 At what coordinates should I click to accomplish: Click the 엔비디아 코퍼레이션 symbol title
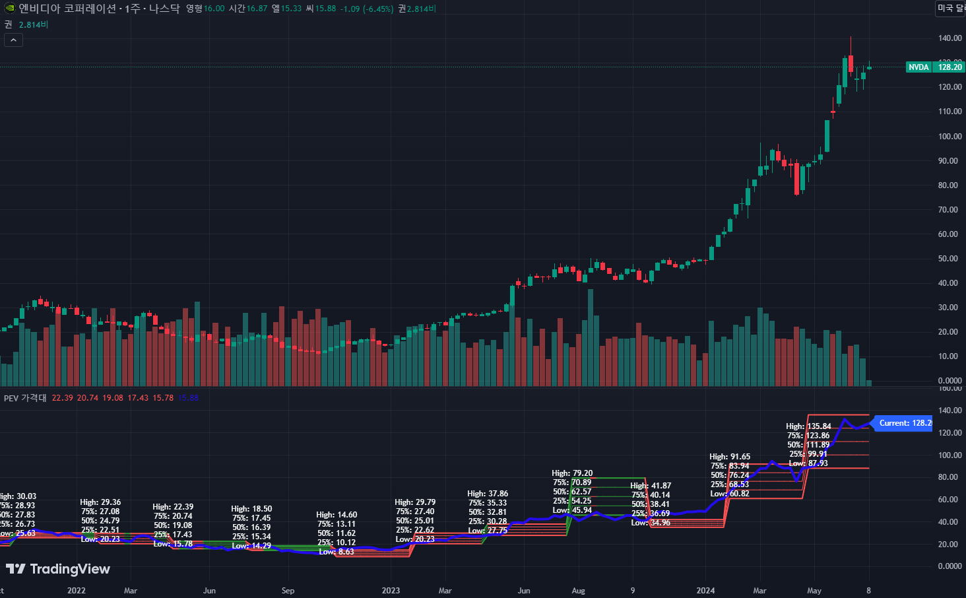click(99, 9)
